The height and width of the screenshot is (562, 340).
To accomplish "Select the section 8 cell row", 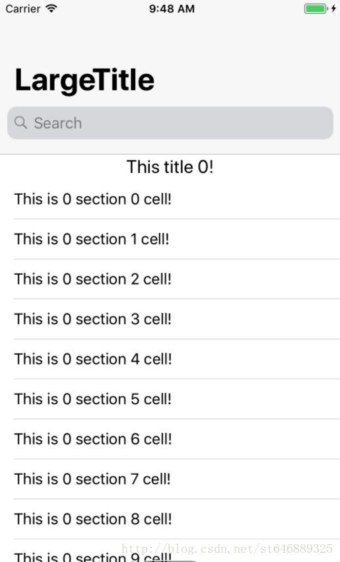I will coord(170,519).
